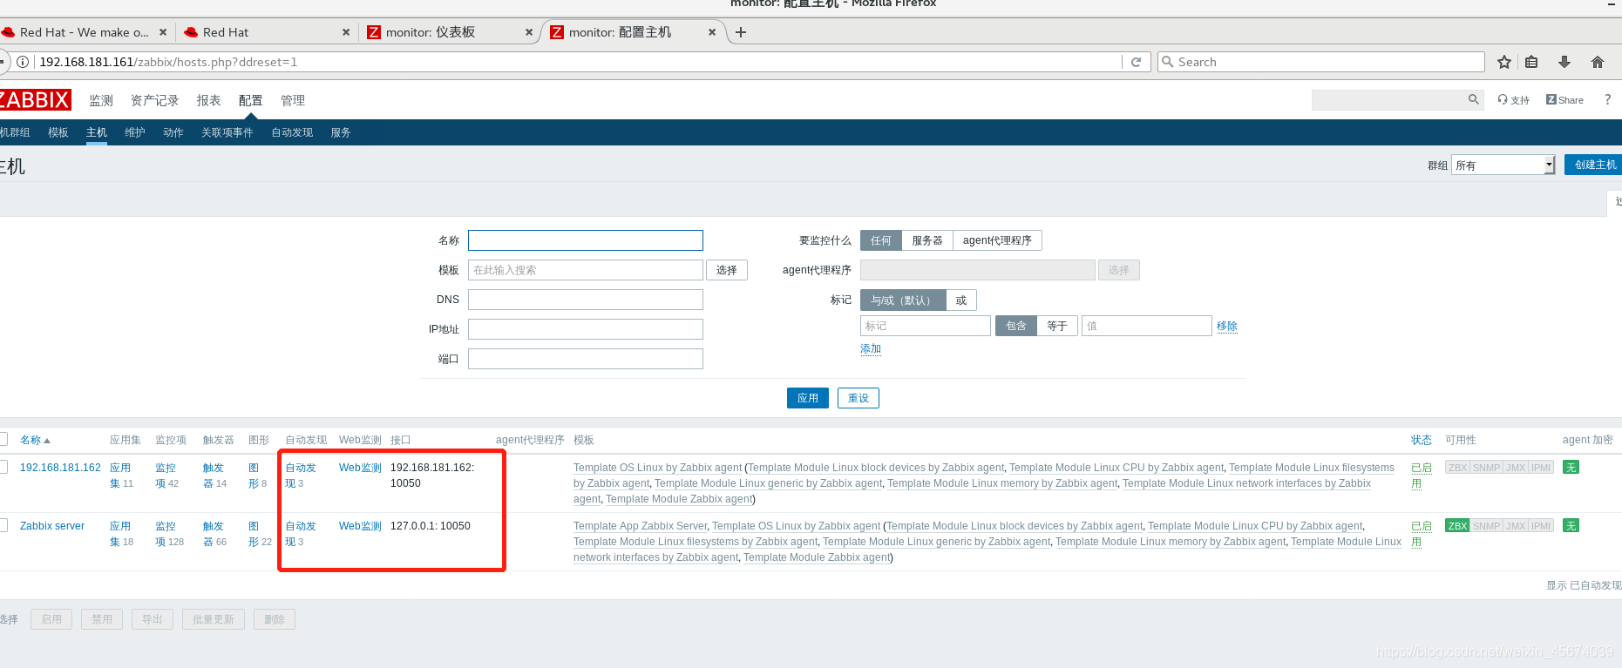Open Zabbix help question mark

tap(1608, 99)
